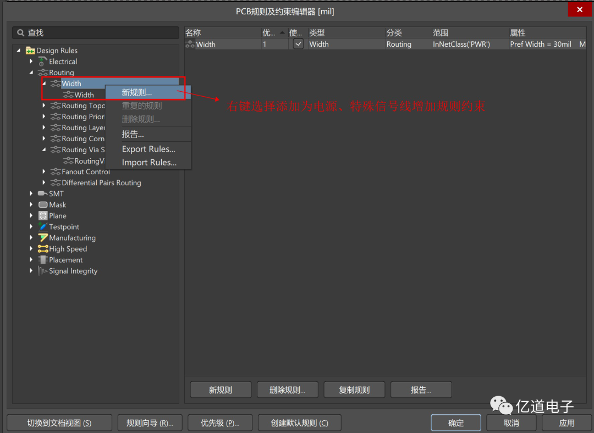This screenshot has width=594, height=433.
Task: Confirm with the 确定 button
Action: [x=456, y=423]
